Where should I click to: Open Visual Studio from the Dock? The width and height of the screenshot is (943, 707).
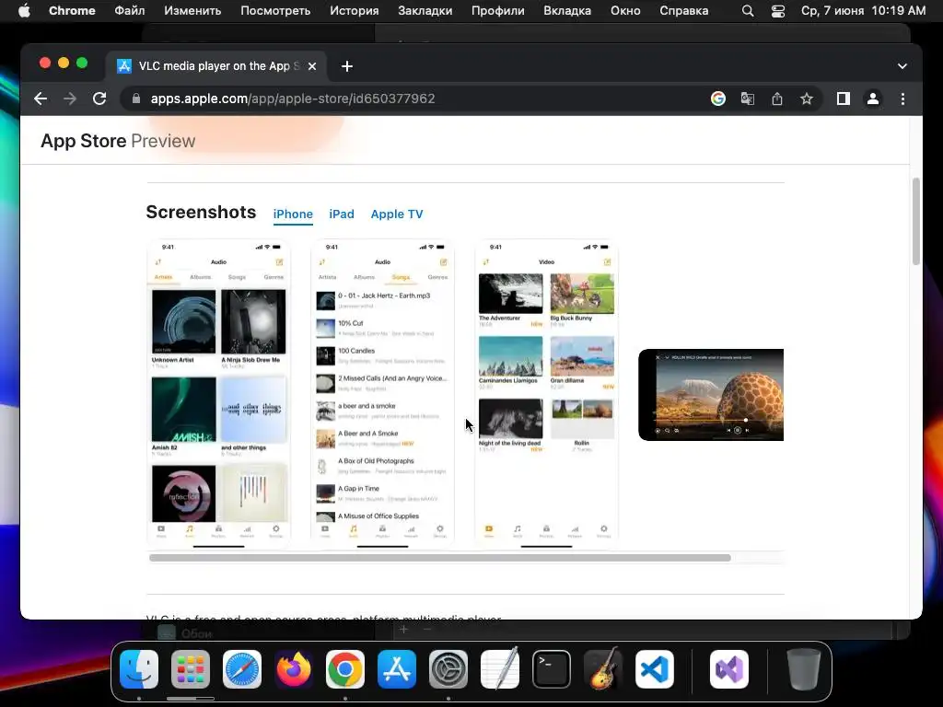click(729, 669)
